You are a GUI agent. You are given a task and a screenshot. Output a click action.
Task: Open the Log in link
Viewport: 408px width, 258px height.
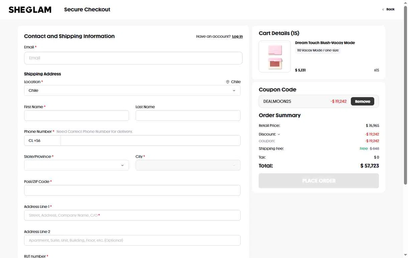tap(237, 36)
